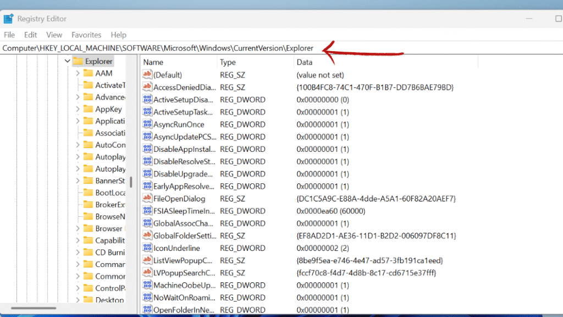The width and height of the screenshot is (563, 317).
Task: Expand the Applicati... subkey chevron
Action: coord(78,121)
